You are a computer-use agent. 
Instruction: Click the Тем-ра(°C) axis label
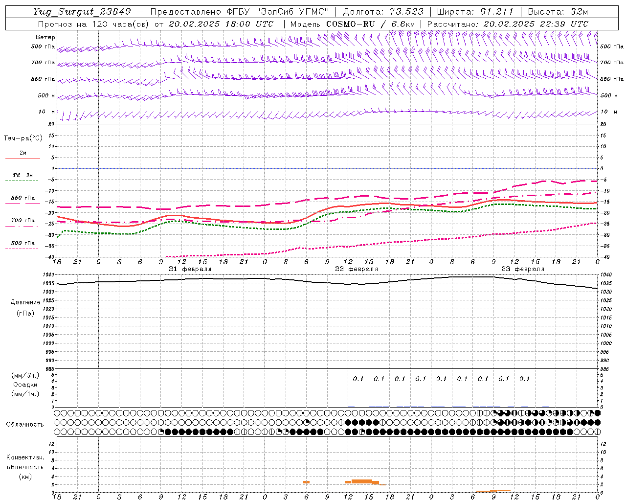tap(23, 138)
